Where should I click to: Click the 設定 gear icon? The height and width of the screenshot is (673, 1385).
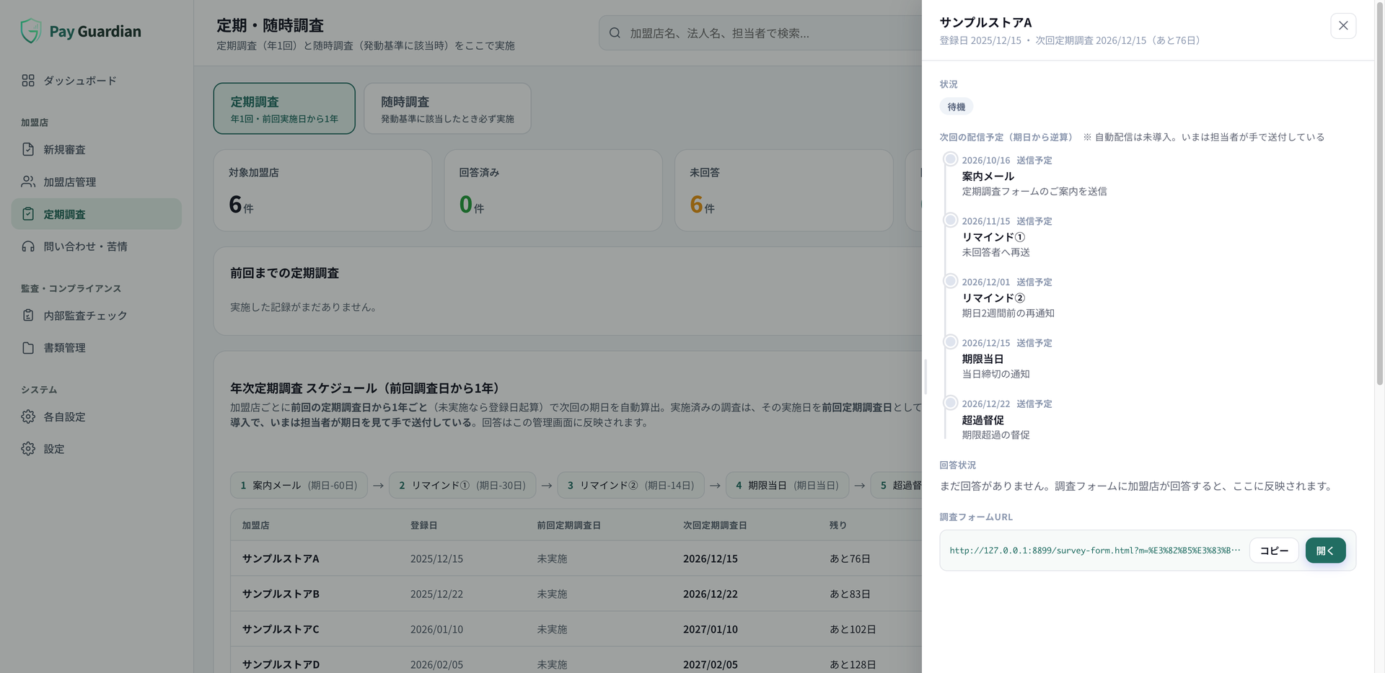pos(28,448)
